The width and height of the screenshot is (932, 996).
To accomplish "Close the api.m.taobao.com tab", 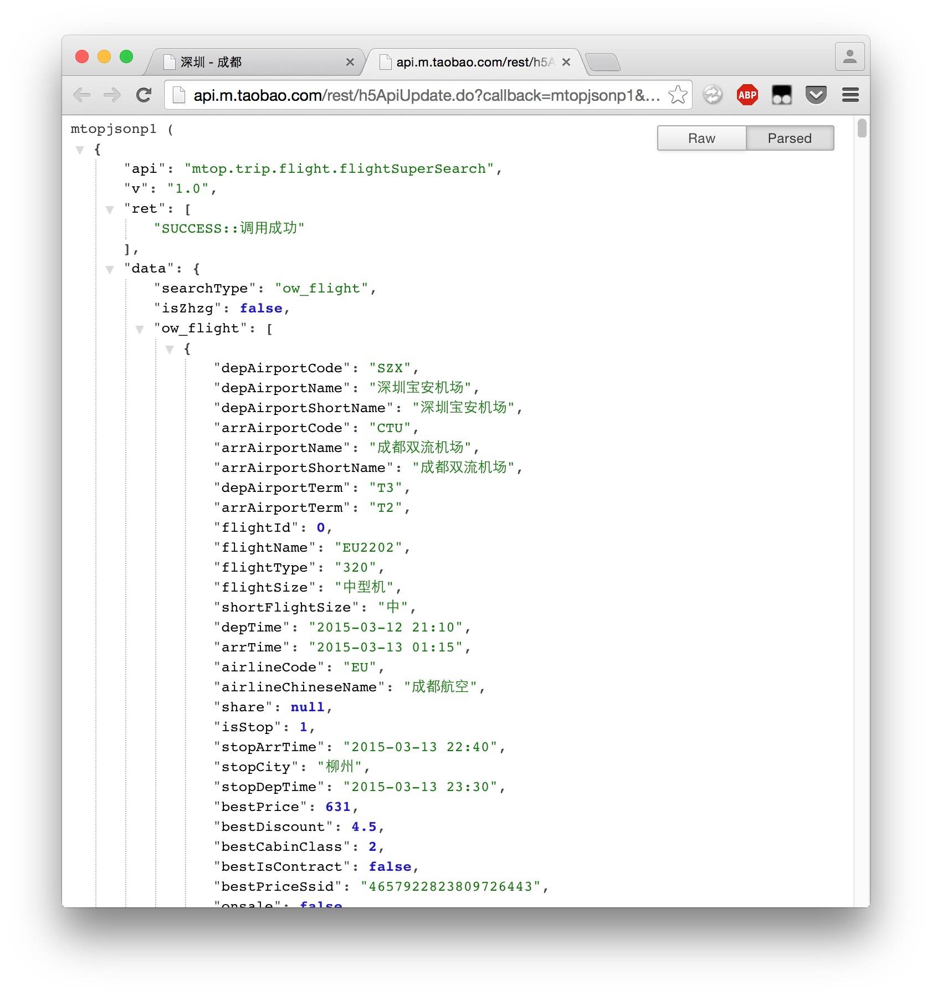I will [566, 62].
